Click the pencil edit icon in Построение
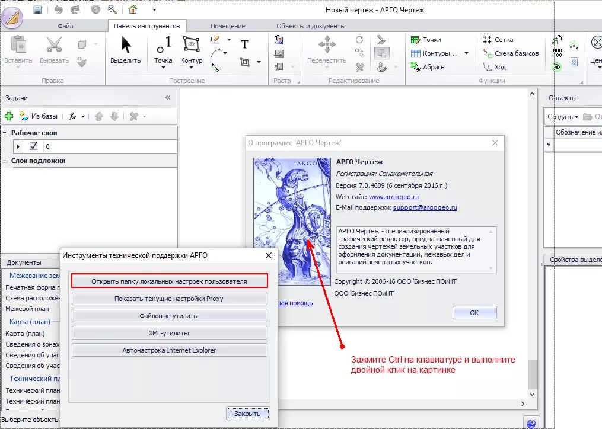602x429 pixels. tap(215, 39)
